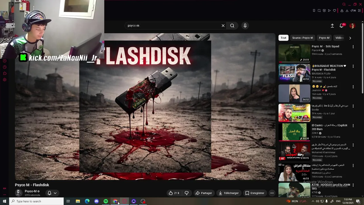Click the system tray volume speaker icon

pos(317,201)
